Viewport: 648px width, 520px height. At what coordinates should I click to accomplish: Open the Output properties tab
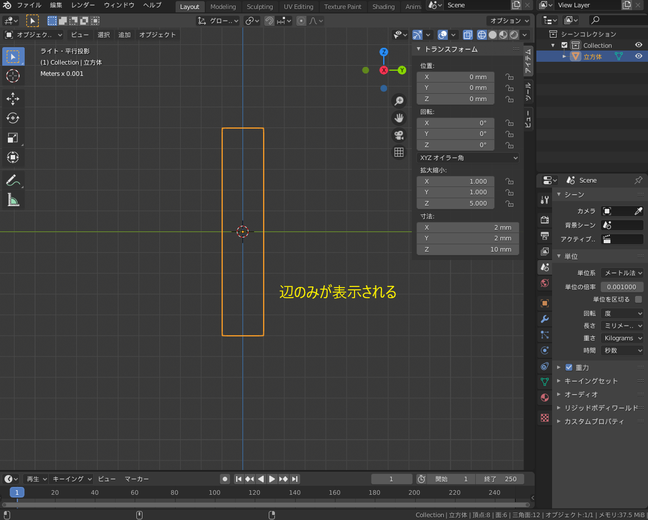545,236
